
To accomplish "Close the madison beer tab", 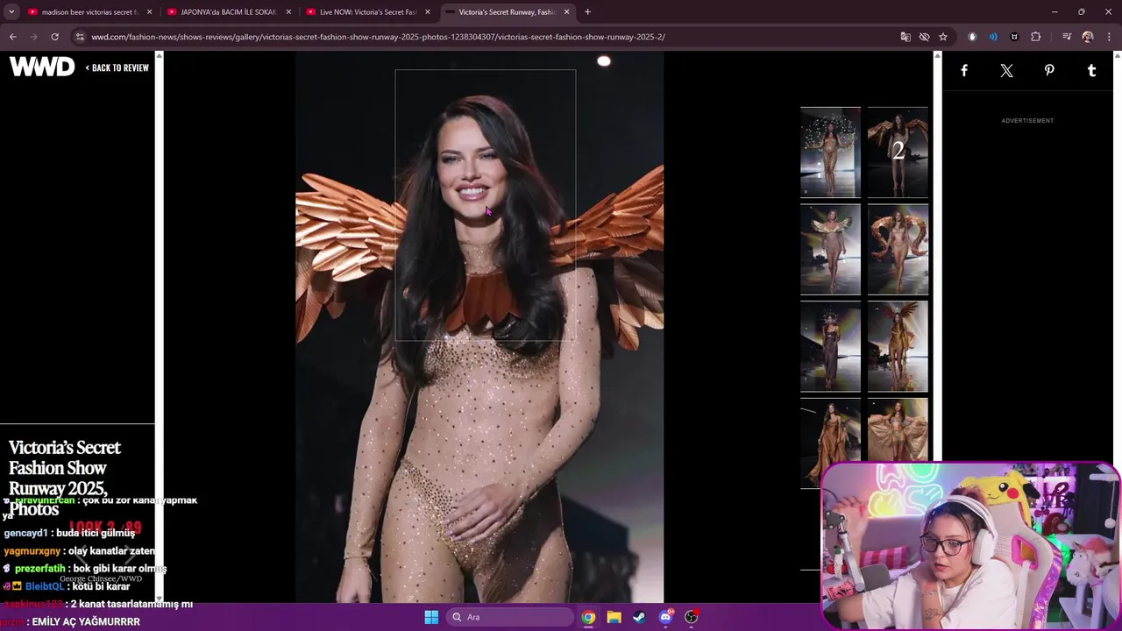I will pyautogui.click(x=149, y=12).
